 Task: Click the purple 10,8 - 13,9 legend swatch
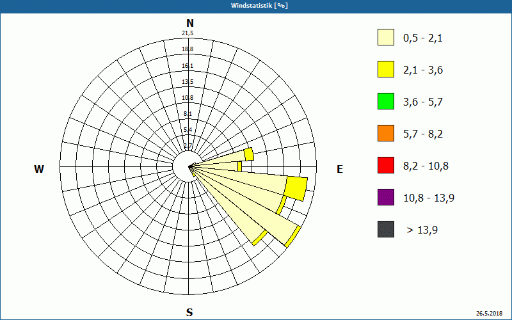tap(386, 197)
